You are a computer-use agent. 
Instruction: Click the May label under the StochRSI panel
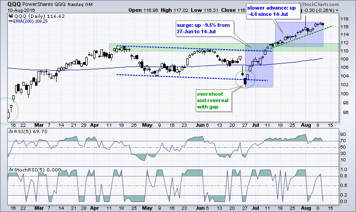click(147, 208)
